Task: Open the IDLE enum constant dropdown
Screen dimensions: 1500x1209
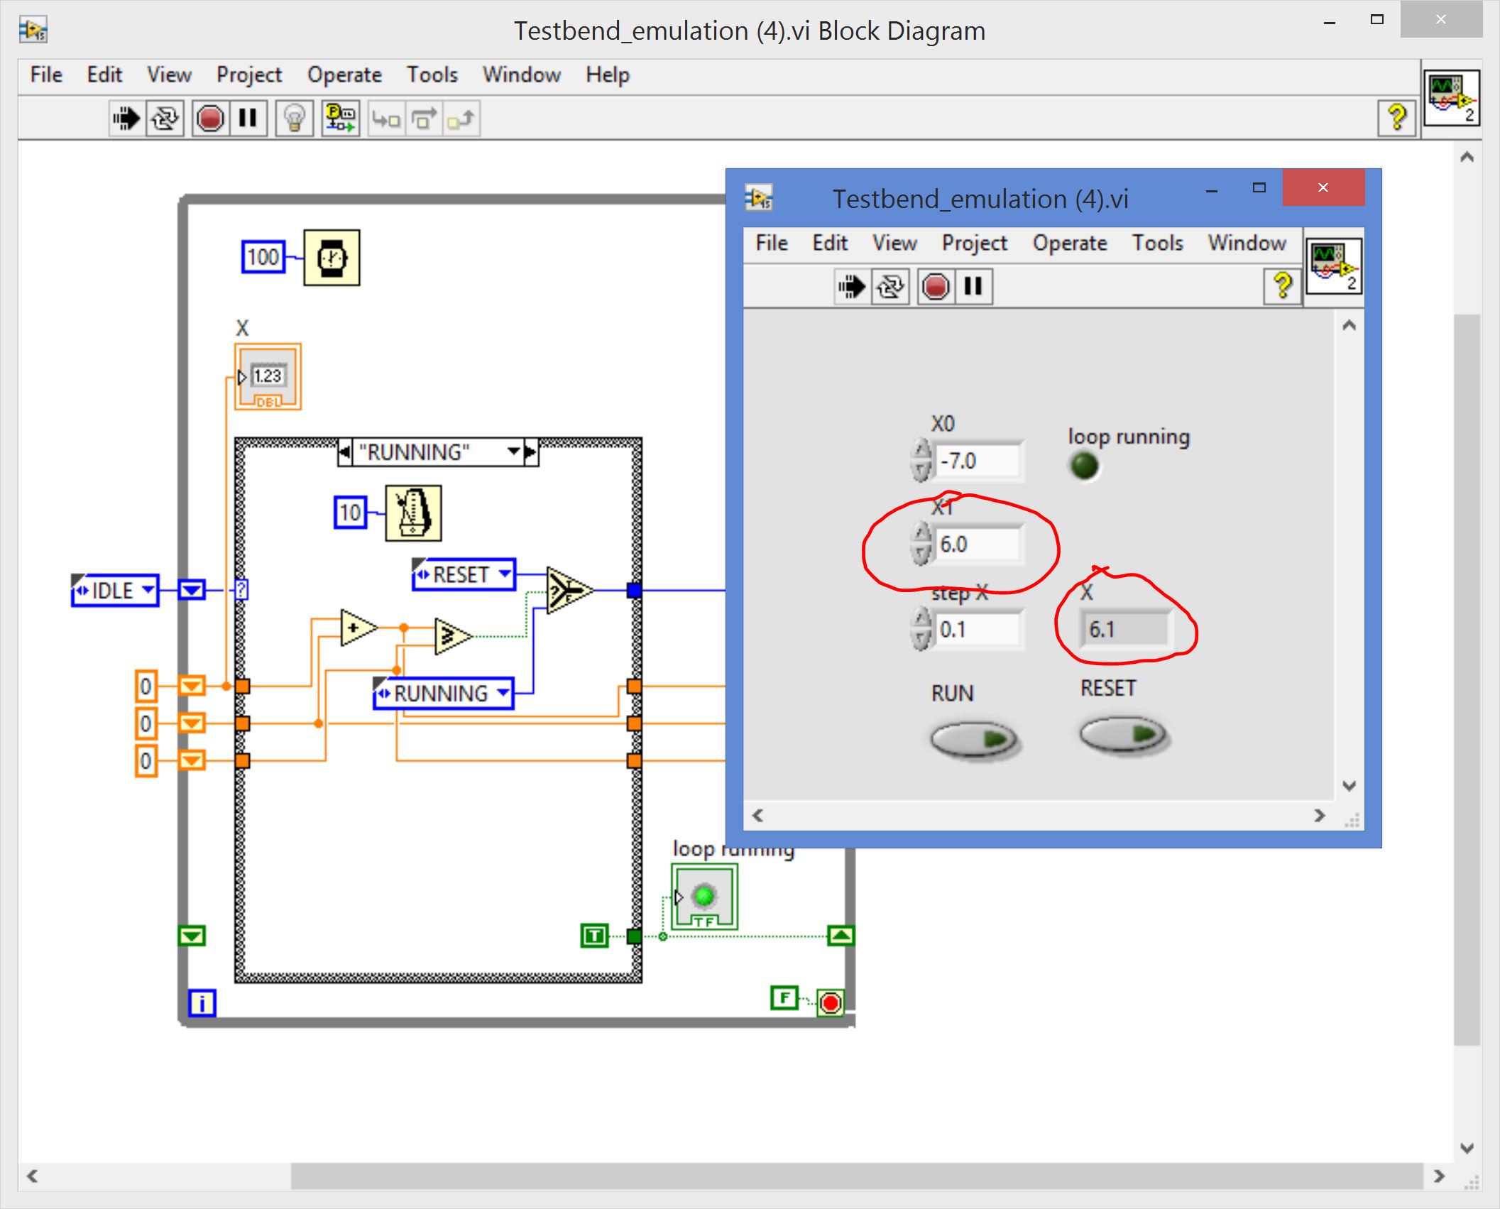Action: click(148, 590)
